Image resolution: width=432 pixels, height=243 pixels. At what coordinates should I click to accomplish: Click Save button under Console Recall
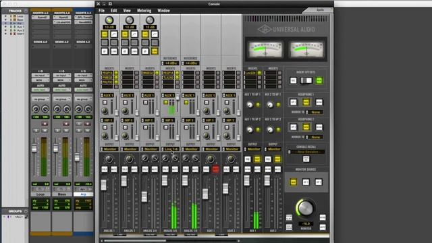306,159
